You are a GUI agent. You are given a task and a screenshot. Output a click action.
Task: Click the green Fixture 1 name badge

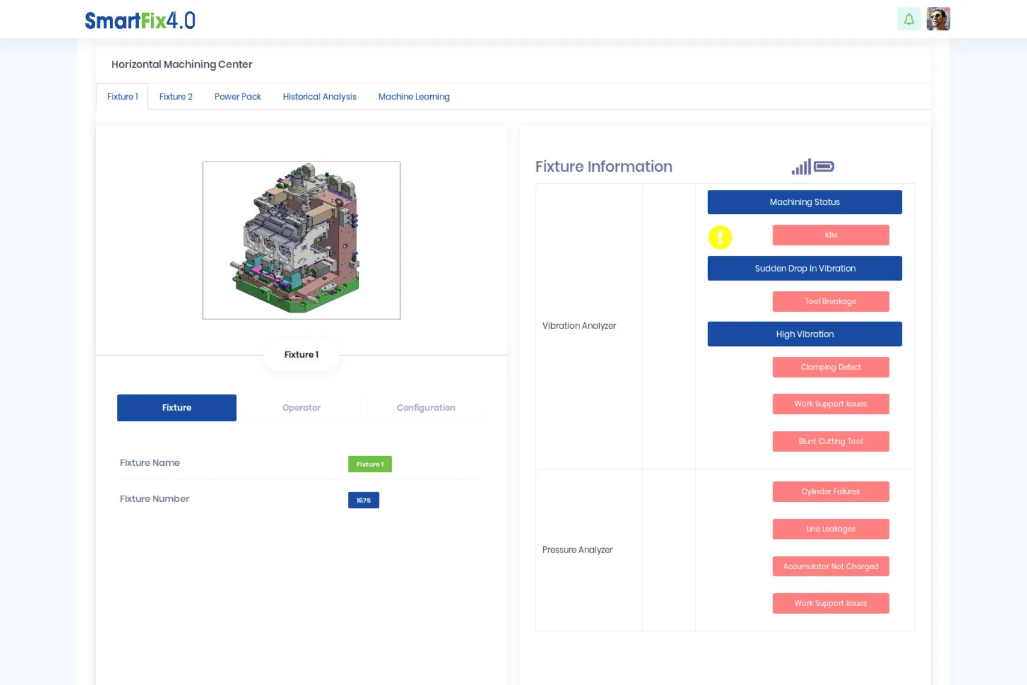(x=370, y=464)
